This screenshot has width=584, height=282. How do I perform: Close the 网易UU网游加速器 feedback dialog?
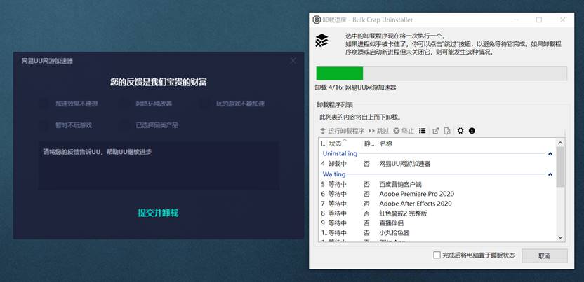293,60
